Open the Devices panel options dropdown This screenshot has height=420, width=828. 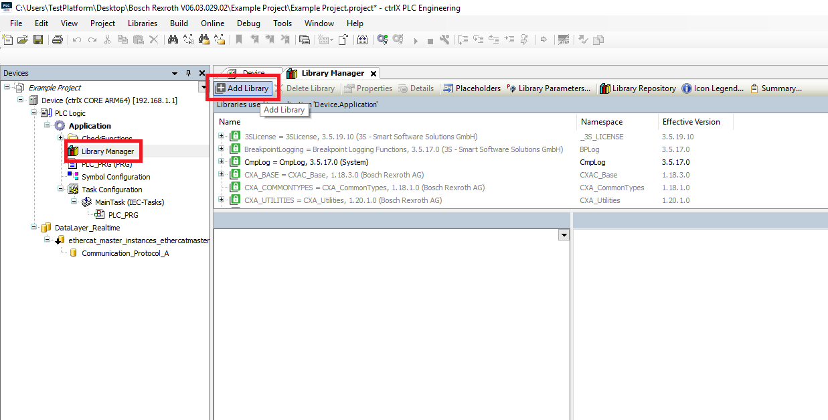[175, 72]
